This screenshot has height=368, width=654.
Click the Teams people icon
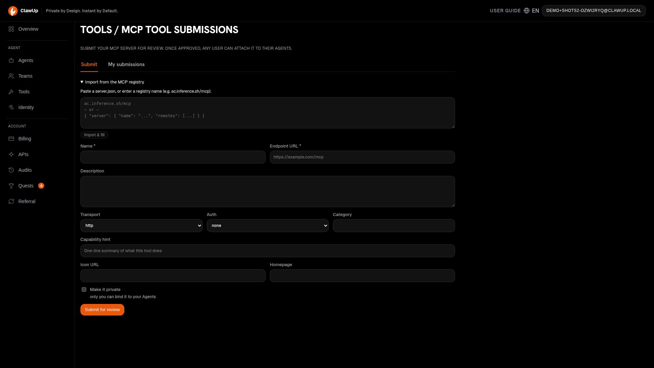11,76
